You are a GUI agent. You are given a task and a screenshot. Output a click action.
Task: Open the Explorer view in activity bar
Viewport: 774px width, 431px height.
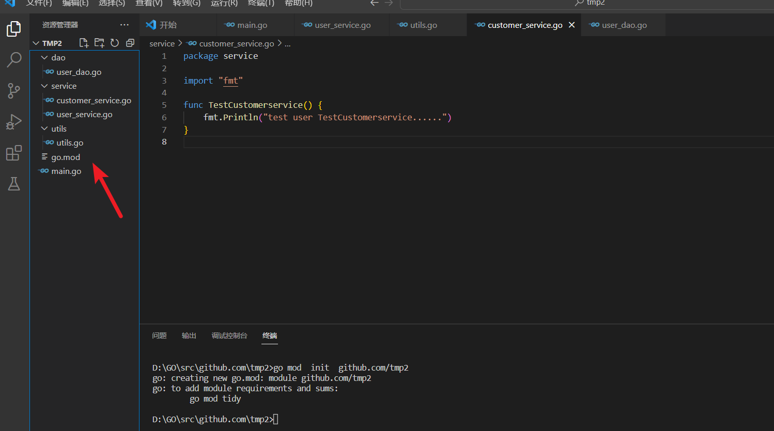point(14,29)
